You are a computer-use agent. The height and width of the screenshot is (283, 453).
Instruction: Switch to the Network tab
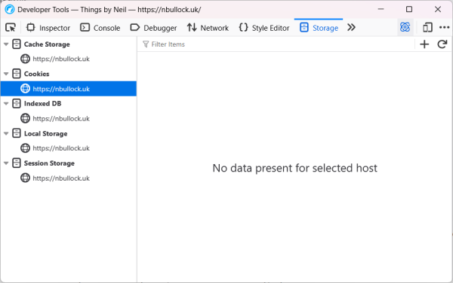click(208, 28)
